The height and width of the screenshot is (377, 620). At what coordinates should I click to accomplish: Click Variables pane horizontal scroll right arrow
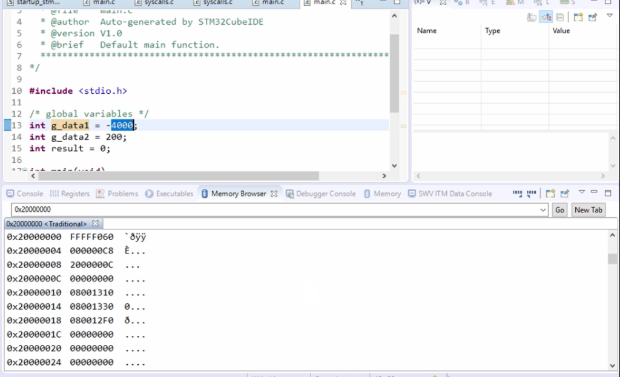603,176
